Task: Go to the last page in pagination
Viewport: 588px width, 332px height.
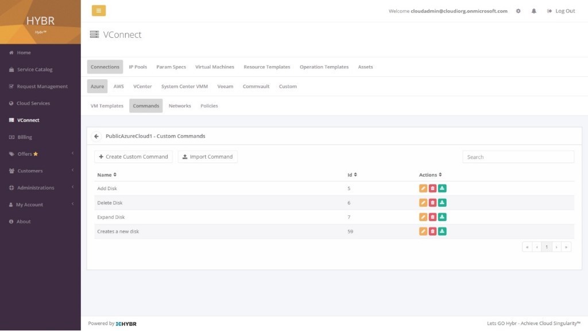Action: pyautogui.click(x=566, y=247)
